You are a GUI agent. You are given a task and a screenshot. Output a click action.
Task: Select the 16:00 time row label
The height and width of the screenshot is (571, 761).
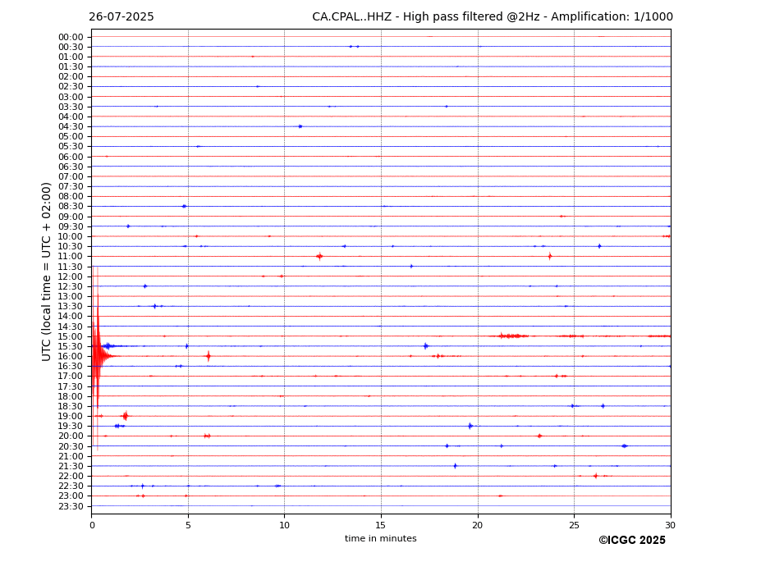coord(71,357)
